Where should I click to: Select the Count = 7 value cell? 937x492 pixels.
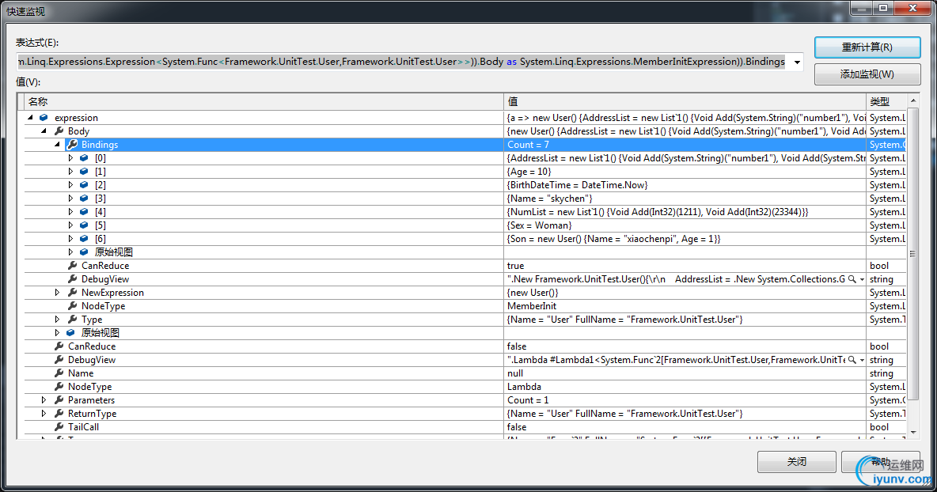point(685,145)
